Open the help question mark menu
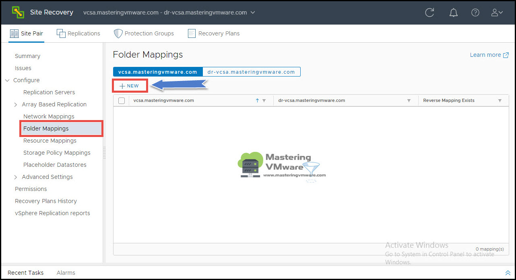 tap(475, 12)
